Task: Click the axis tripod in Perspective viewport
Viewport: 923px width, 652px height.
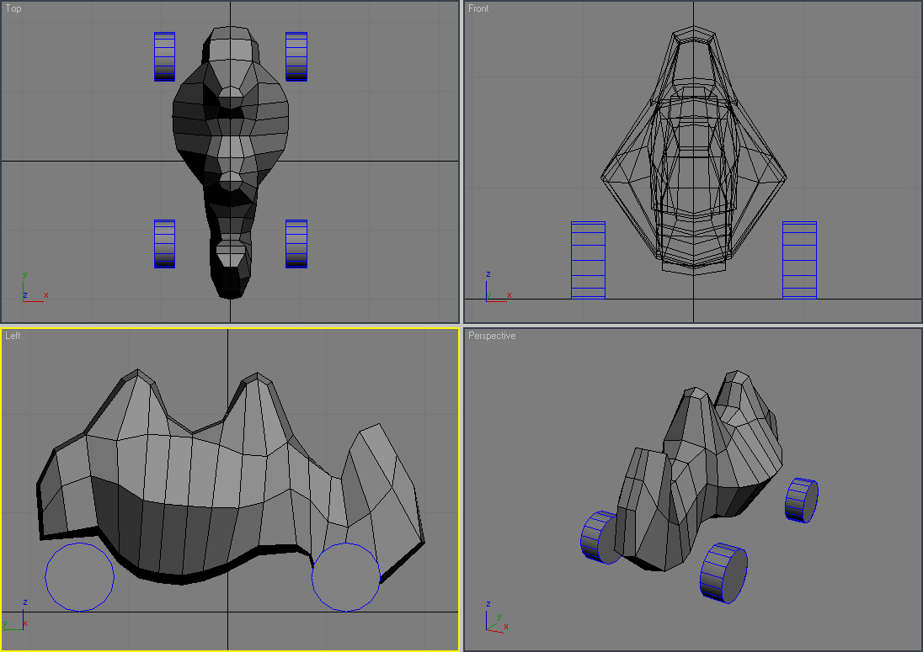Action: 497,617
